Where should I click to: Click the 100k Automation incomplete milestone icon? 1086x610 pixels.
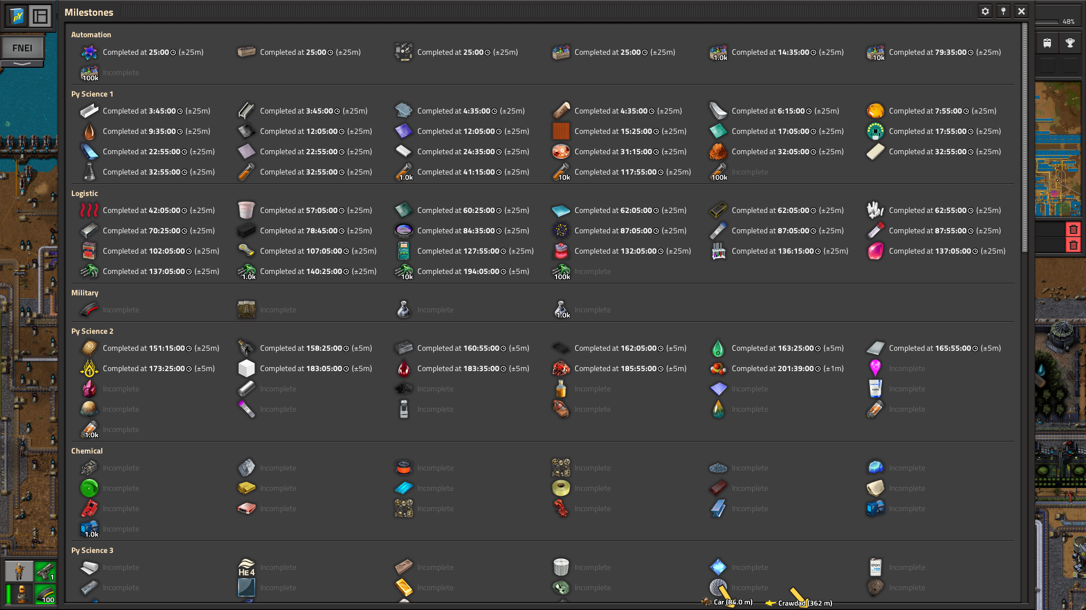click(89, 73)
